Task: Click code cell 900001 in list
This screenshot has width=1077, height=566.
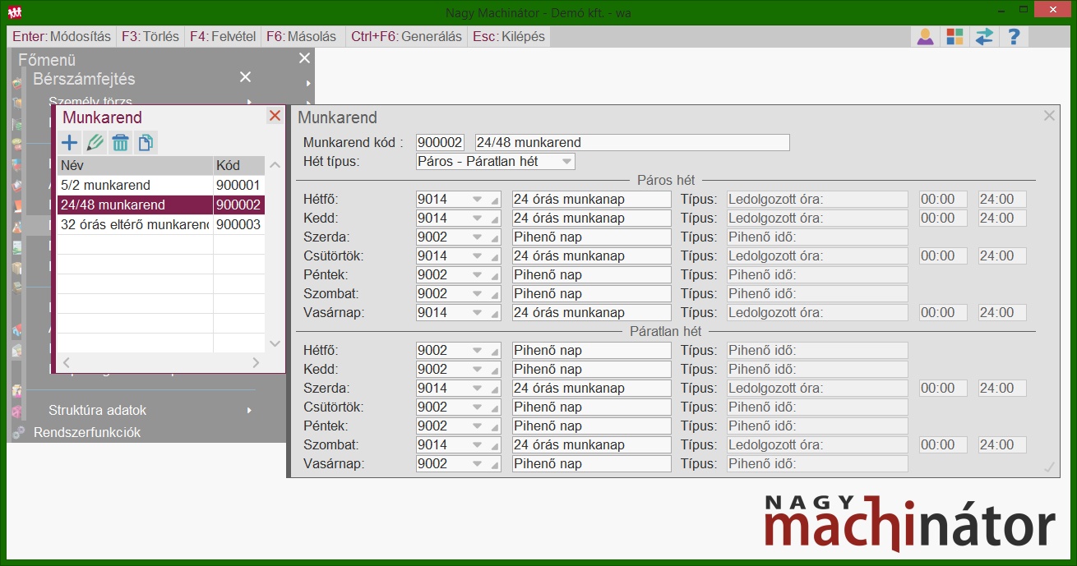Action: point(238,186)
